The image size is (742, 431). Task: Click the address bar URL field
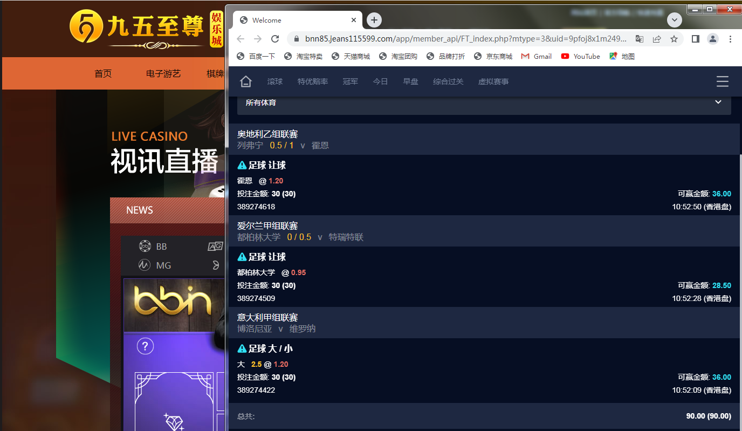[x=466, y=39]
